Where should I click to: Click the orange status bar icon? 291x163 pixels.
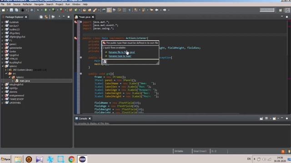coord(283,152)
